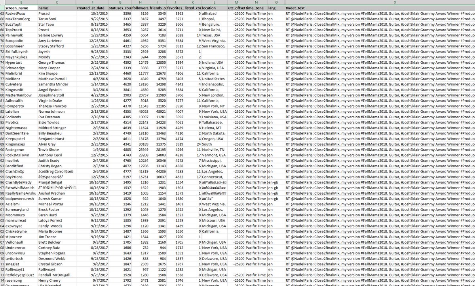Click the Nightemasse screen name cell
Screen dimensions: 475x286
[21, 128]
